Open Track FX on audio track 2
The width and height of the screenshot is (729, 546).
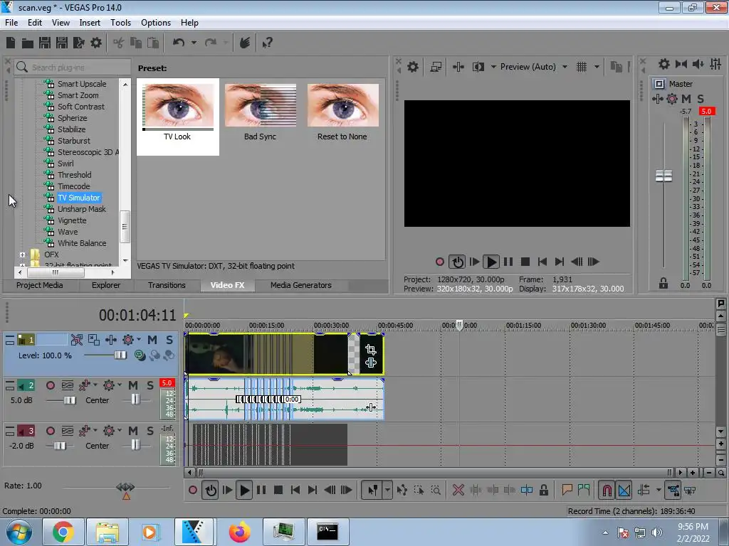tap(84, 385)
